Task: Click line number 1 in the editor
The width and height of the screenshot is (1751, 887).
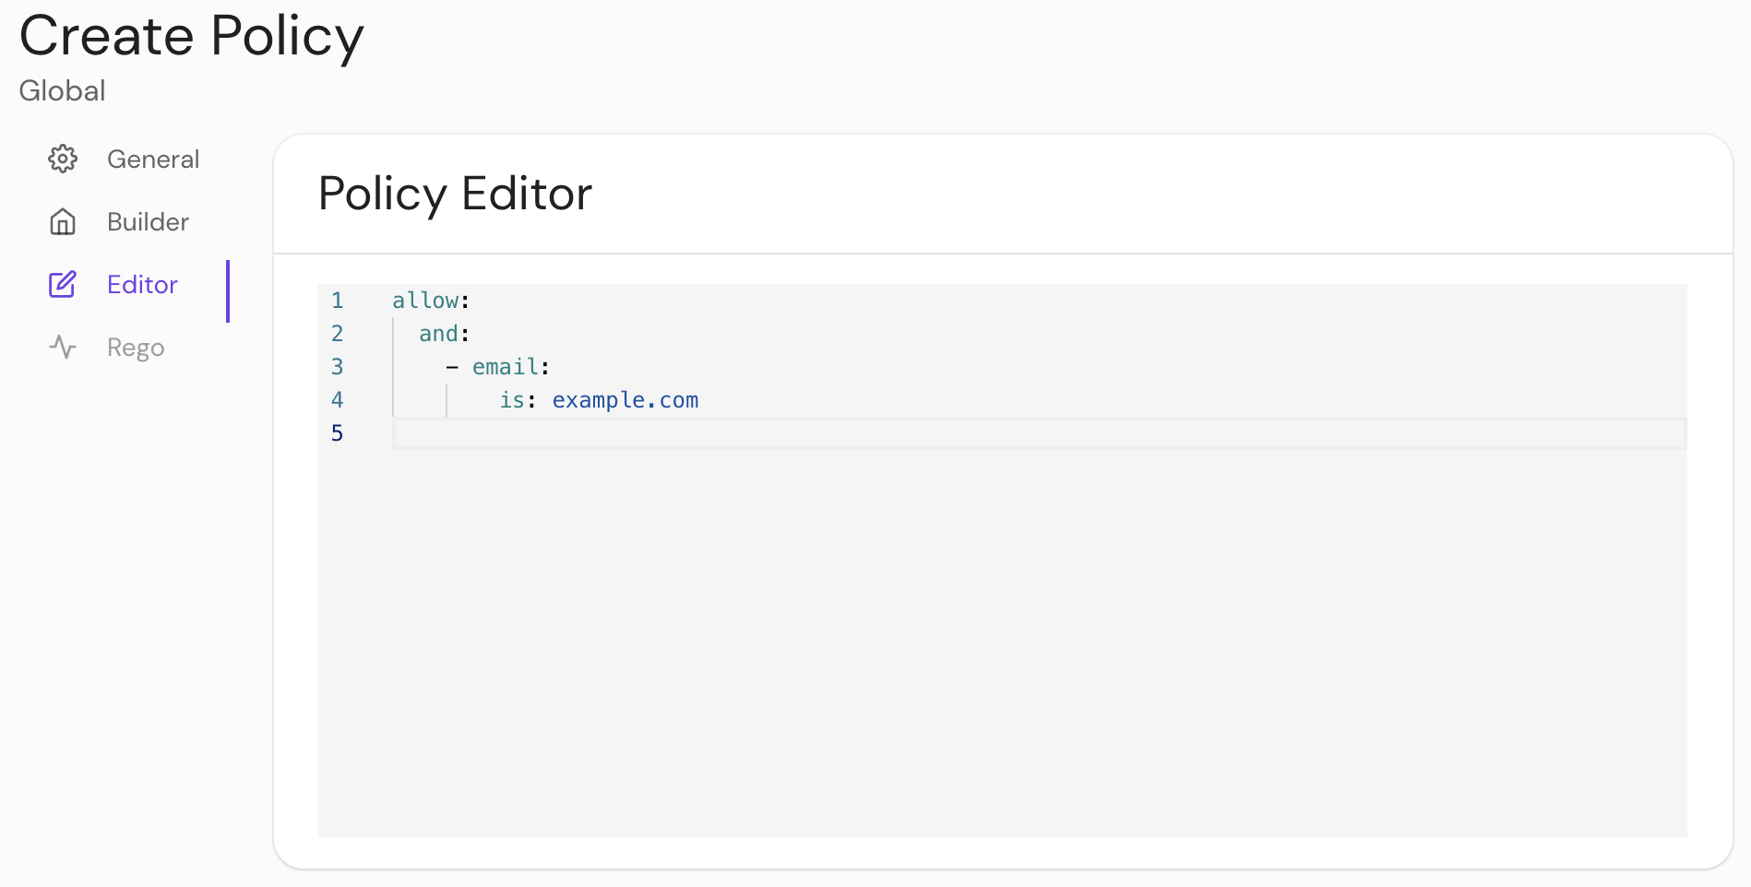Action: (337, 301)
